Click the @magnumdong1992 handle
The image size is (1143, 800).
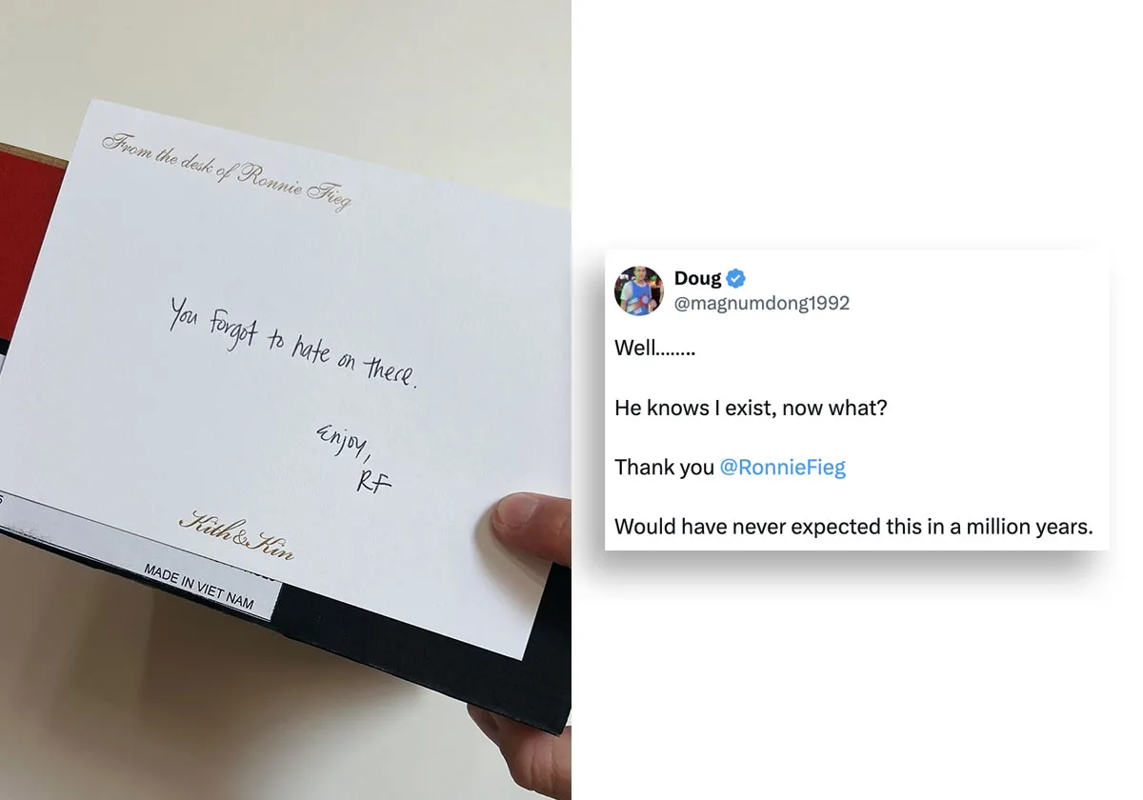coord(762,304)
